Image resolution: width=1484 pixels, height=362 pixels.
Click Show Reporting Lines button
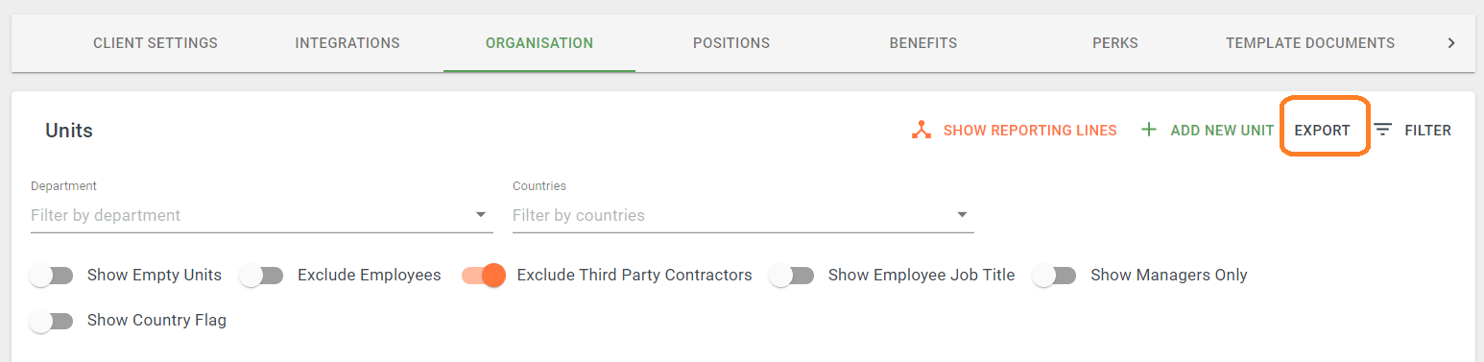click(x=1015, y=131)
